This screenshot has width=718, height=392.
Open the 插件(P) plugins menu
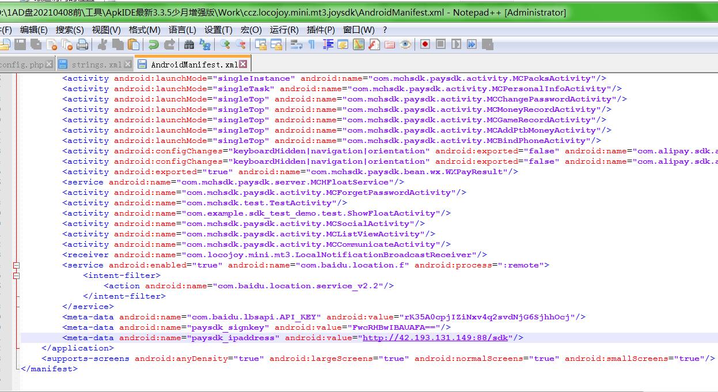tap(321, 29)
